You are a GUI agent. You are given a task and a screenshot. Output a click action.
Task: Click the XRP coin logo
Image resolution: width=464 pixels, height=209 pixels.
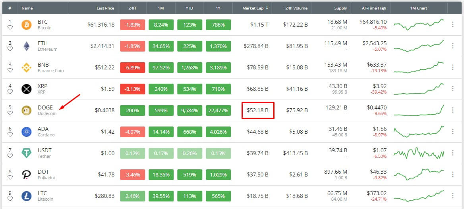click(x=27, y=89)
